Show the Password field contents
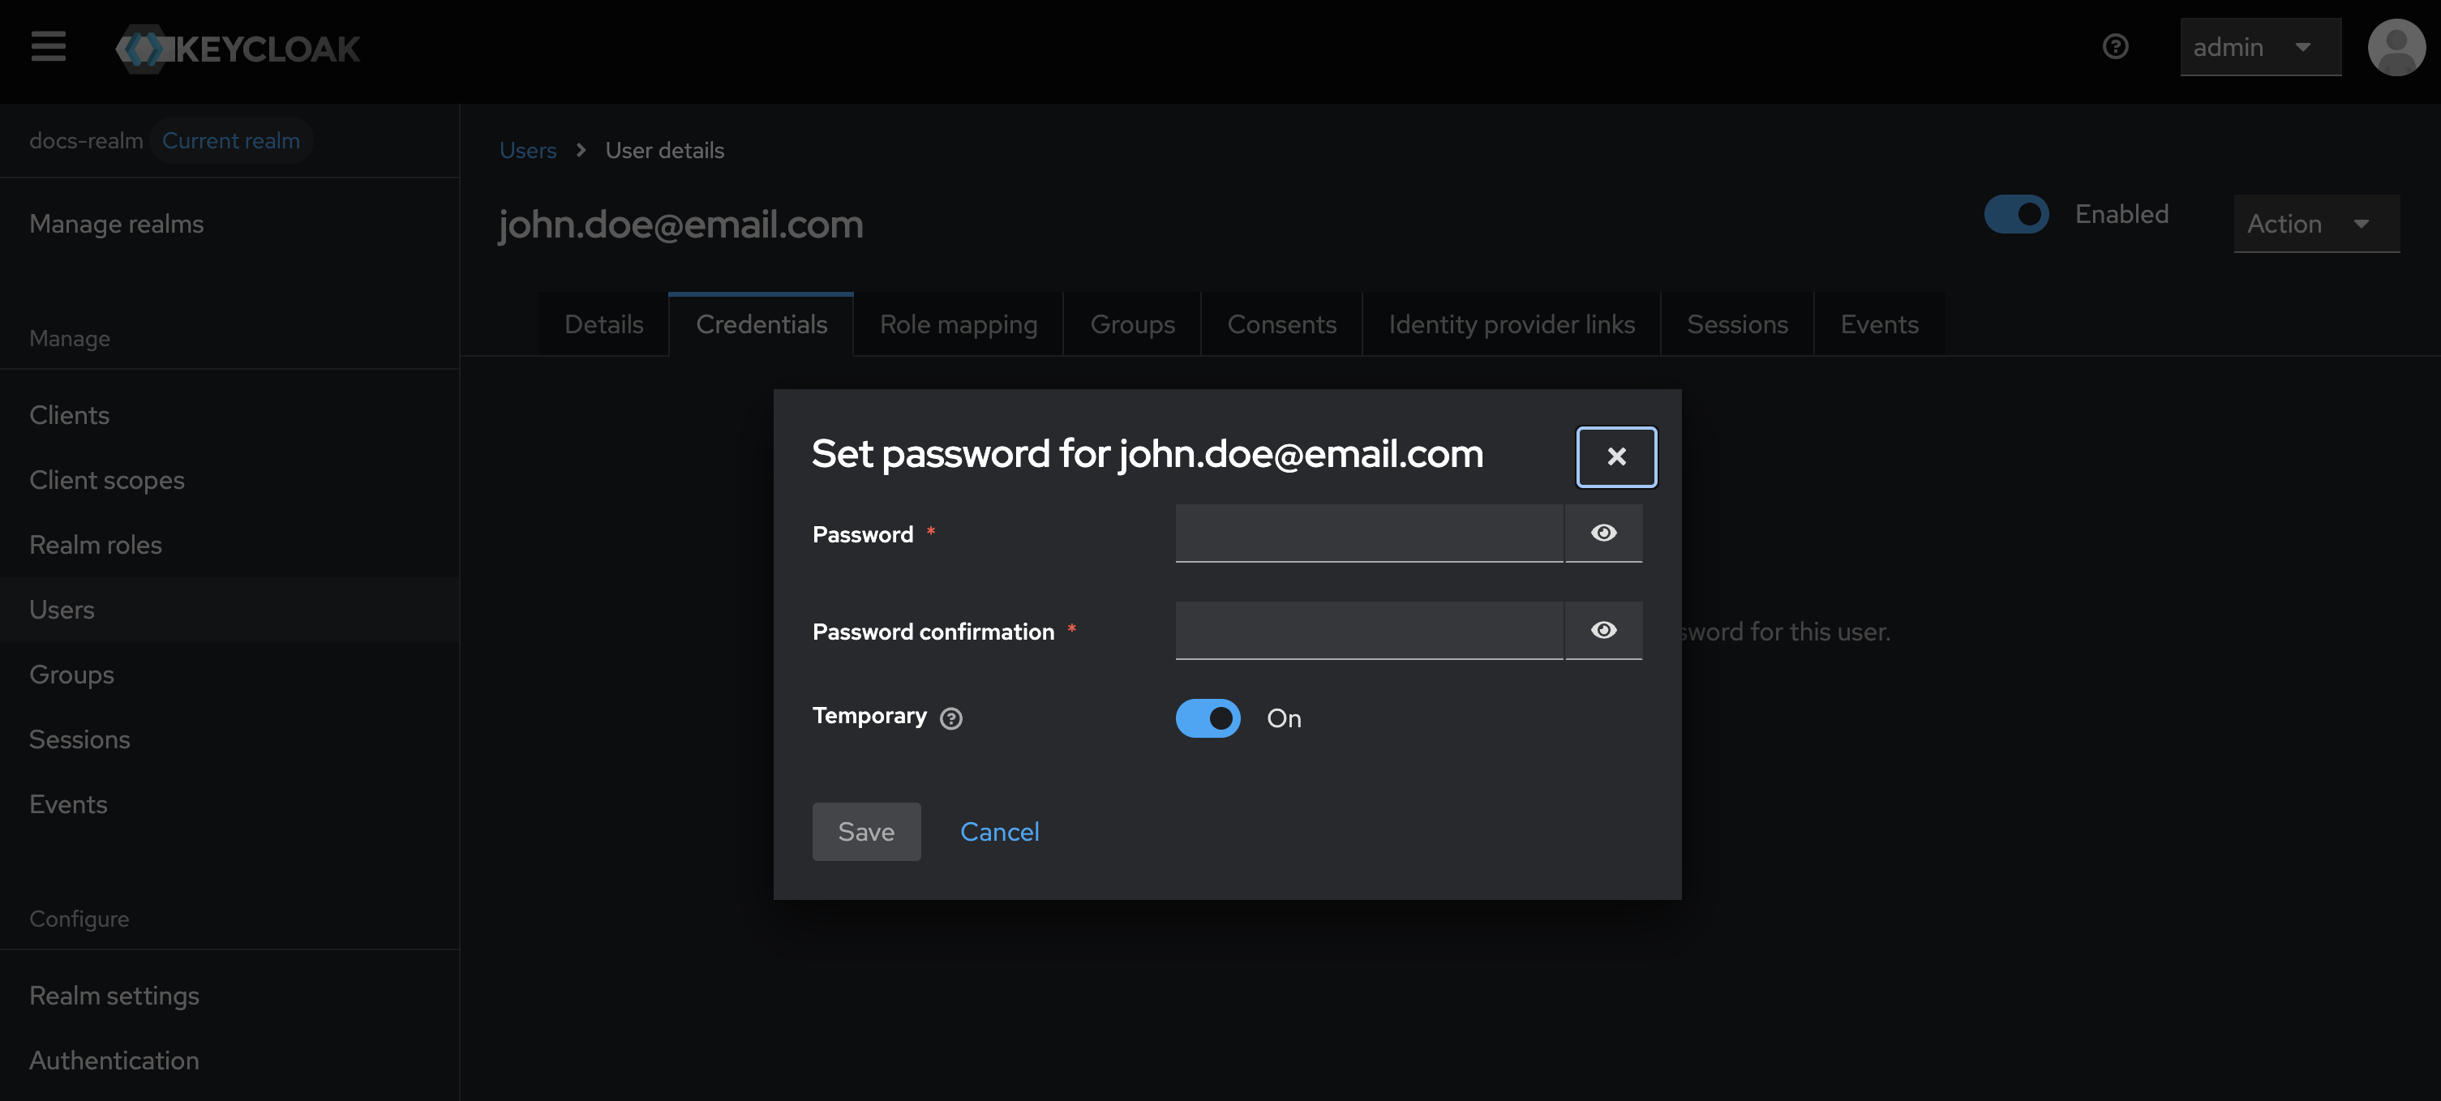The image size is (2441, 1101). 1602,533
